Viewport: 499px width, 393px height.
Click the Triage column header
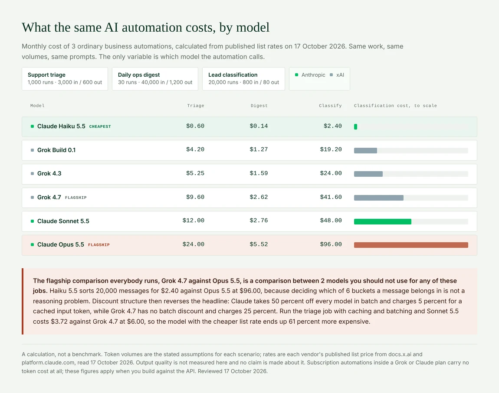click(195, 105)
